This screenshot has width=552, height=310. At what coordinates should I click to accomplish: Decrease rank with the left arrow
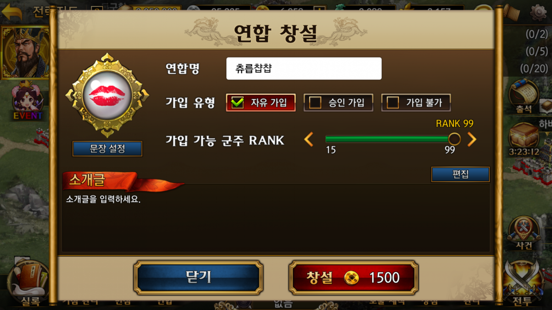[309, 140]
